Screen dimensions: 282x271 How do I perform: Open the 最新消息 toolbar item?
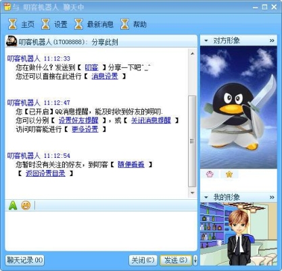click(x=94, y=24)
